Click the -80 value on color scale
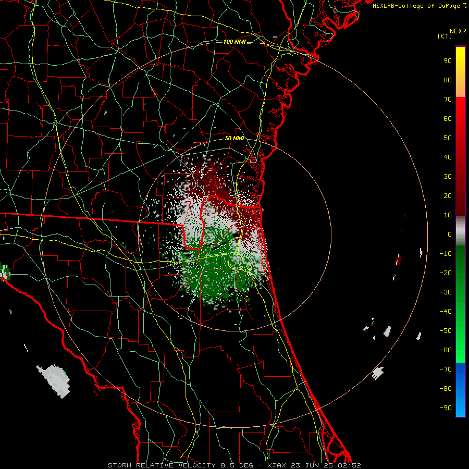 tap(446, 389)
